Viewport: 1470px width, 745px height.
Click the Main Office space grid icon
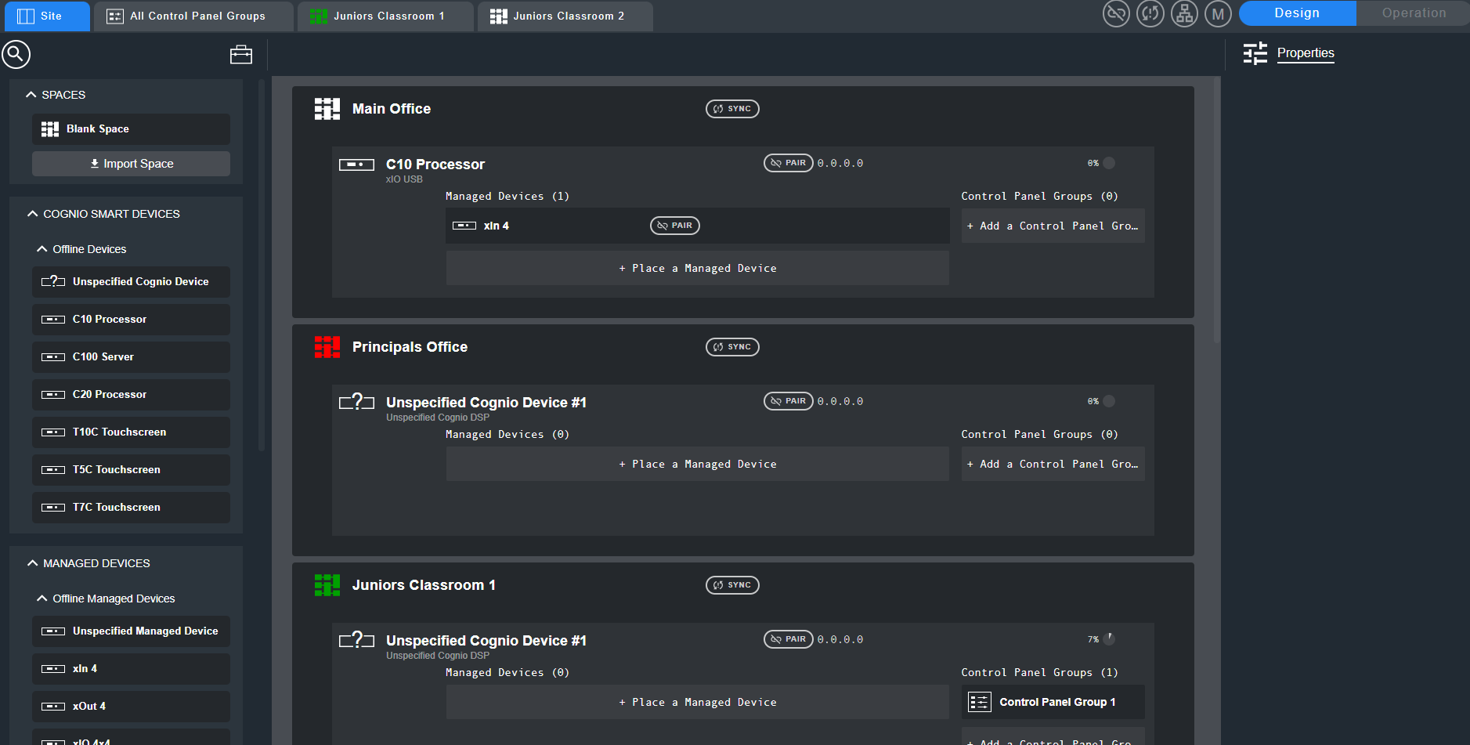point(327,109)
